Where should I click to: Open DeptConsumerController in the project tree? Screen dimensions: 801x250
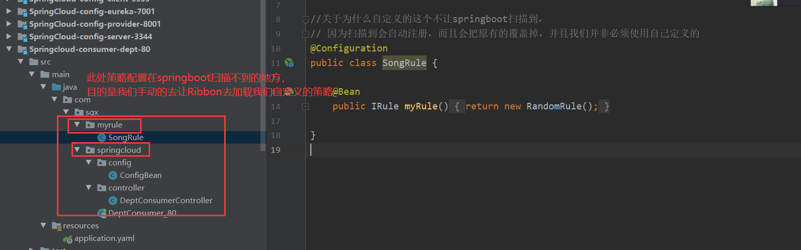[166, 200]
